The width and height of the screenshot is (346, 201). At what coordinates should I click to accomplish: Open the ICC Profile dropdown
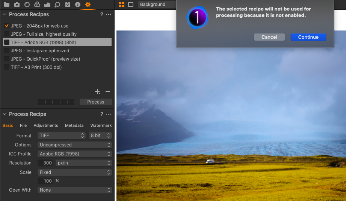click(75, 154)
